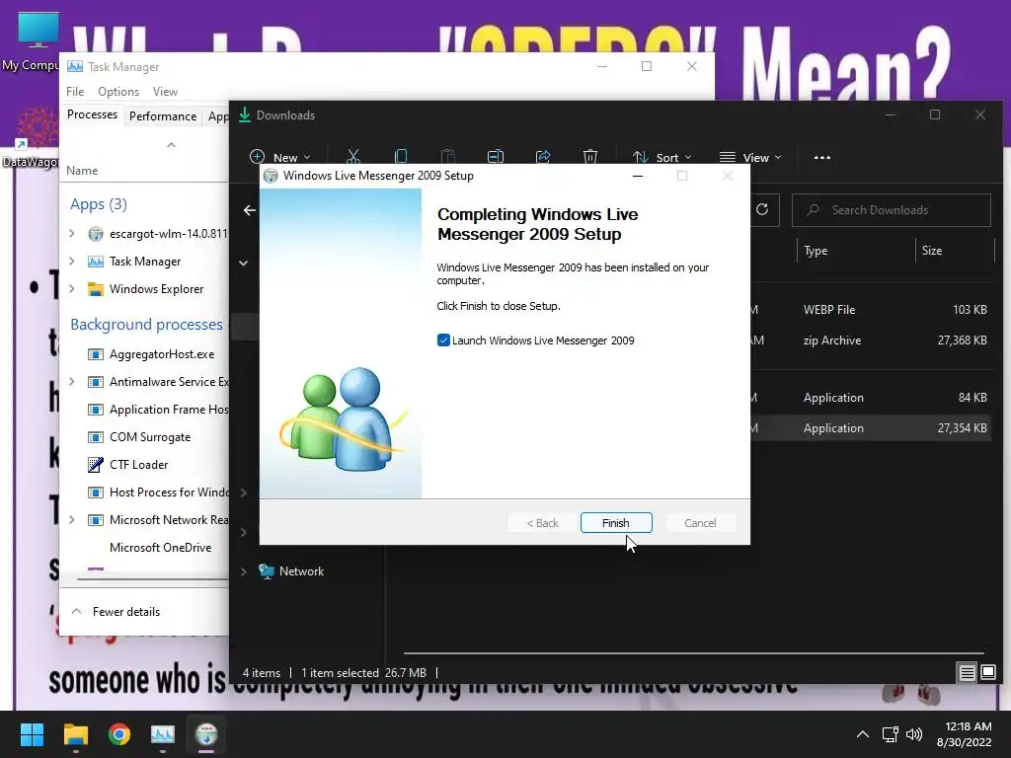
Task: Select AggregatorHost.exe process
Action: click(x=162, y=354)
